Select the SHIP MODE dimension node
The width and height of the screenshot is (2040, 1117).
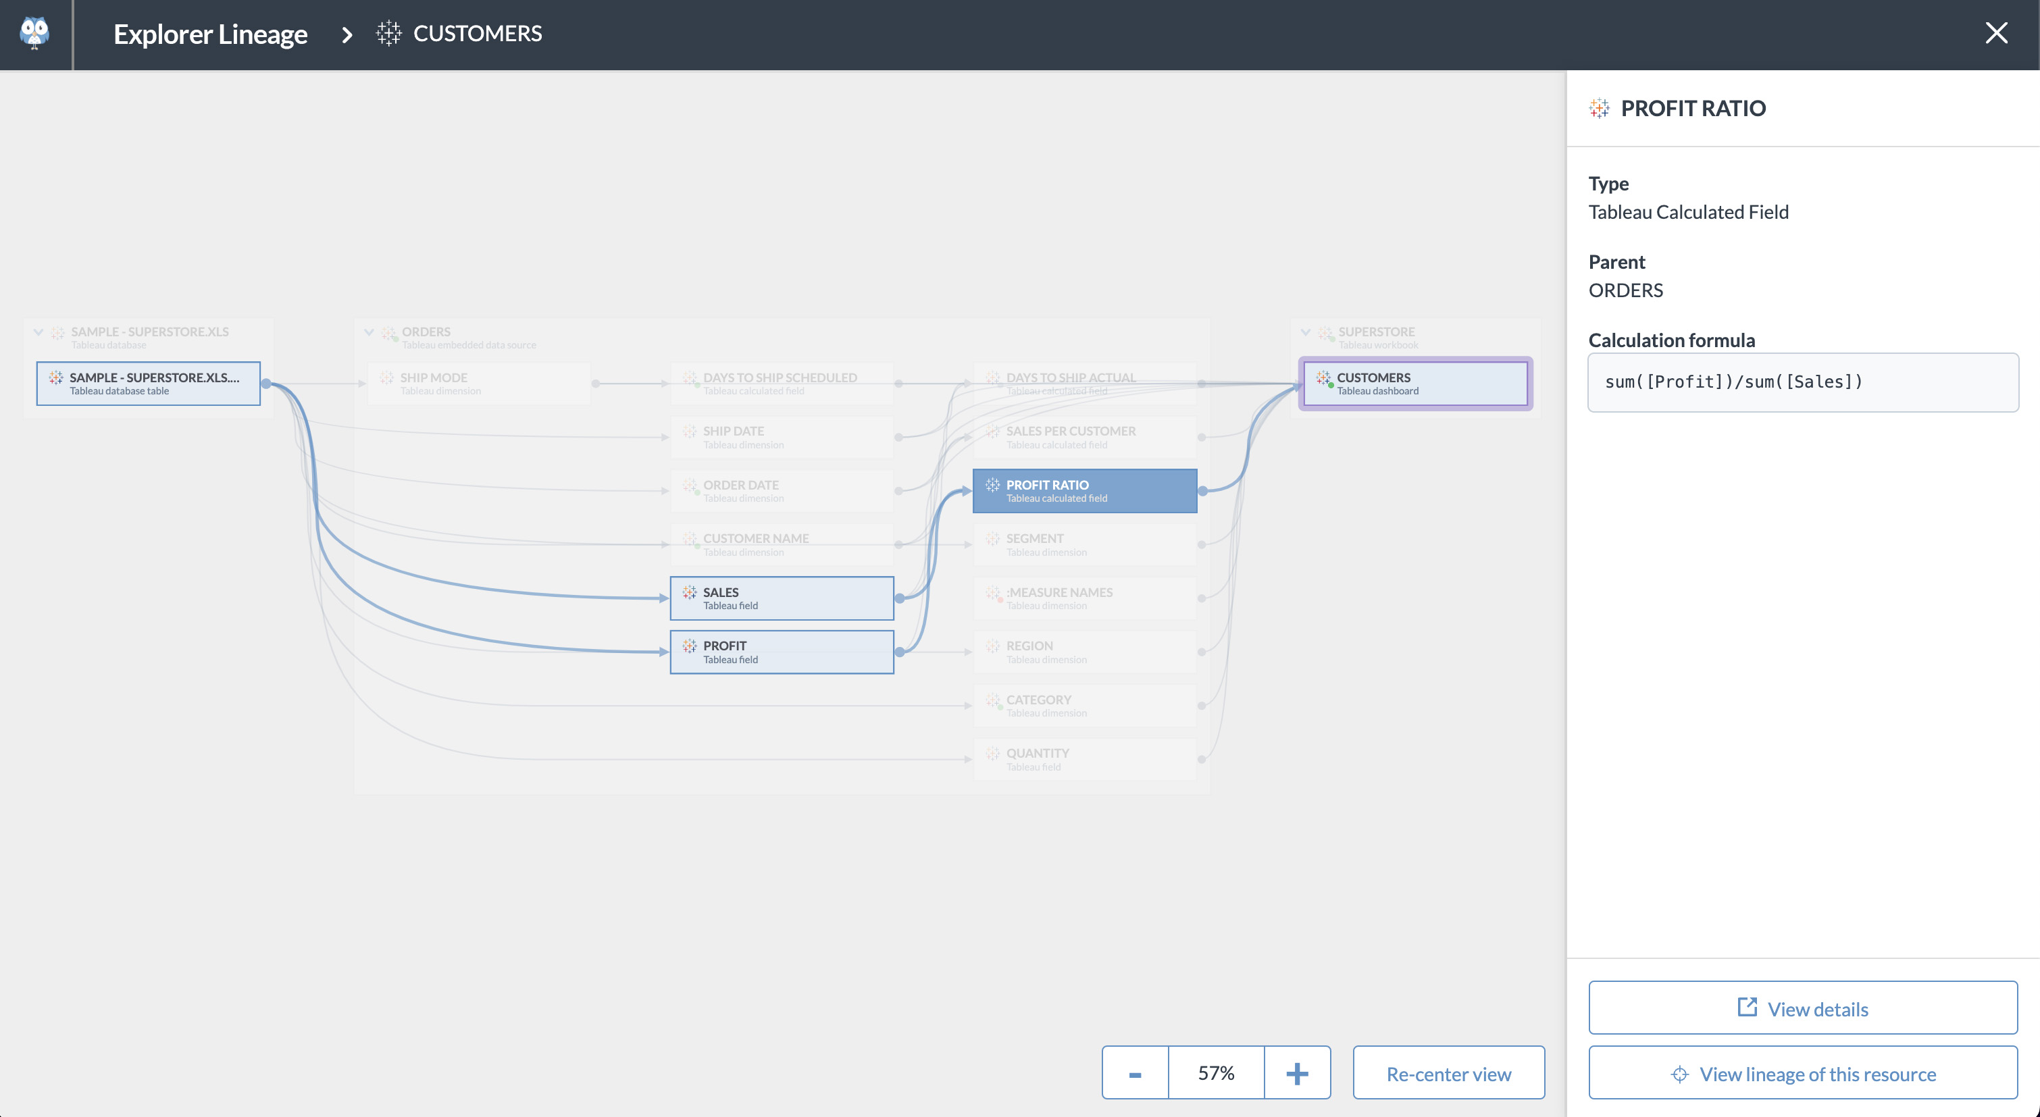[x=479, y=384]
